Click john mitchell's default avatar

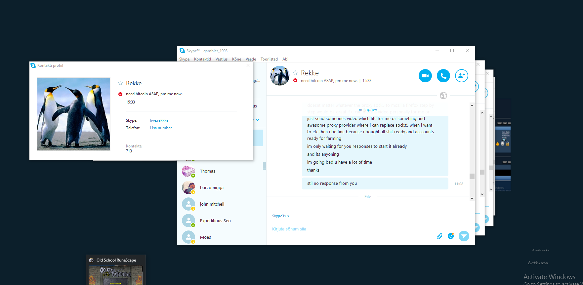click(x=188, y=204)
